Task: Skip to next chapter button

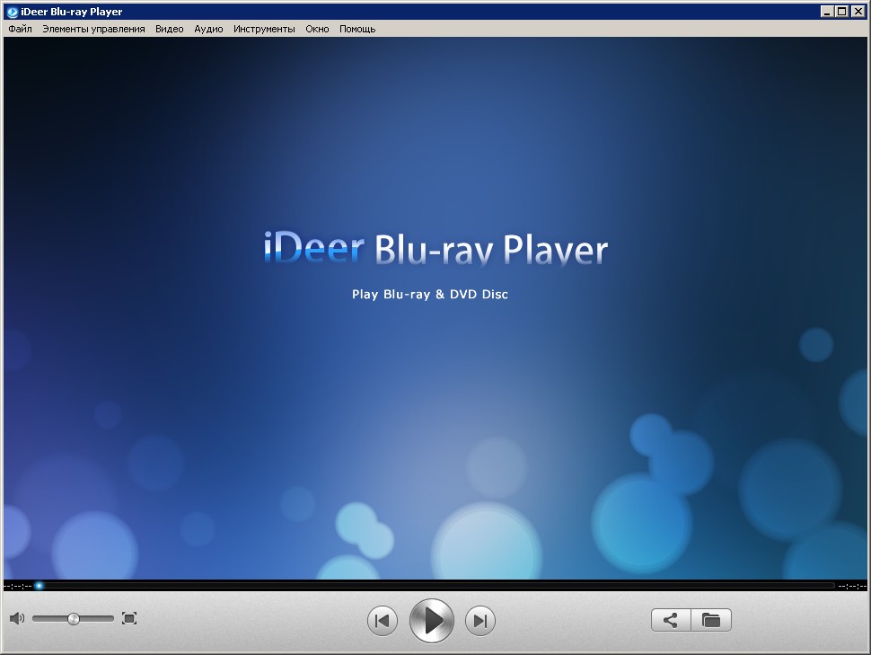Action: (x=479, y=621)
